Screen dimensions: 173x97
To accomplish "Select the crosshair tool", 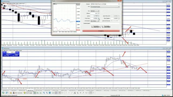I will pos(62,93).
